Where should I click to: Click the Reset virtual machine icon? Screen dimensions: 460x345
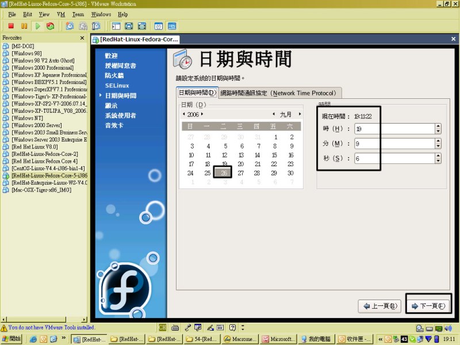pyautogui.click(x=51, y=26)
